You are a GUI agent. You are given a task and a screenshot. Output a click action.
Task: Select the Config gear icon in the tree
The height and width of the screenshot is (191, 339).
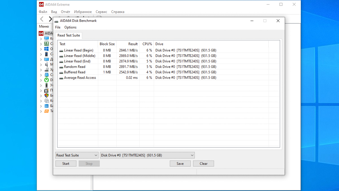click(47, 101)
